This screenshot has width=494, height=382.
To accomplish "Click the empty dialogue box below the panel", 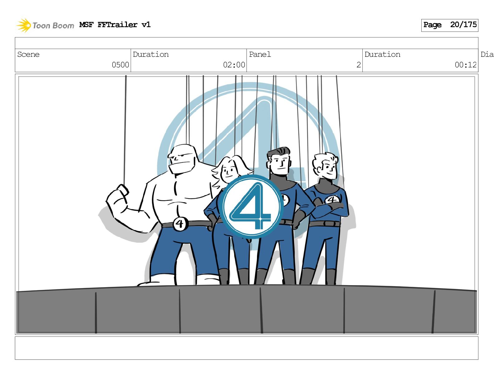I will click(246, 348).
